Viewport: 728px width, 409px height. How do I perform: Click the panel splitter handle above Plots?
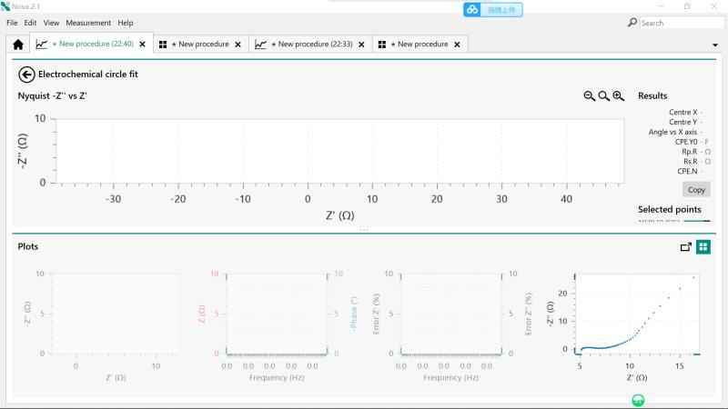[363, 230]
